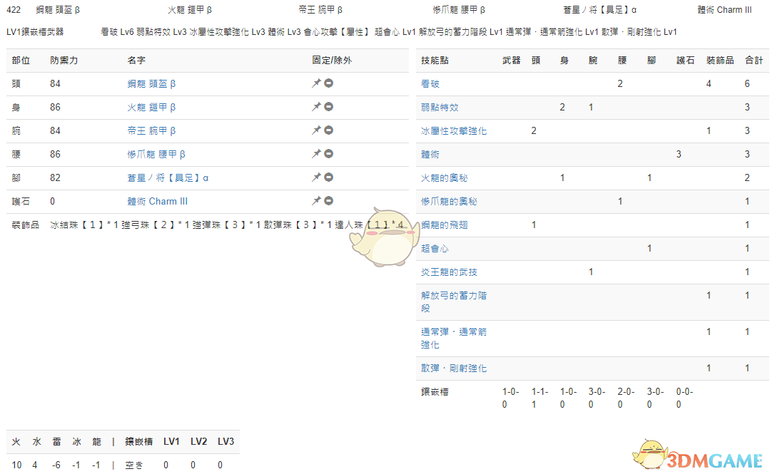Select the thunder resistance value -6
The width and height of the screenshot is (770, 474).
[x=56, y=465]
